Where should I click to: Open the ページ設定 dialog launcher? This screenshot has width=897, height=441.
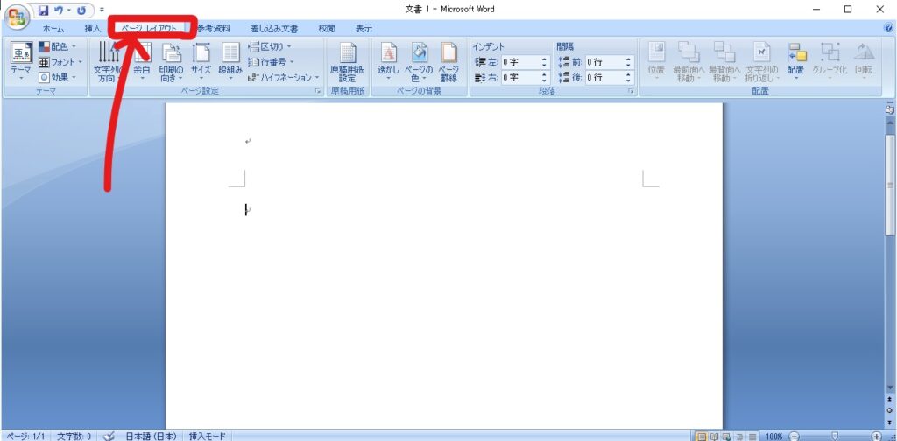coord(318,91)
